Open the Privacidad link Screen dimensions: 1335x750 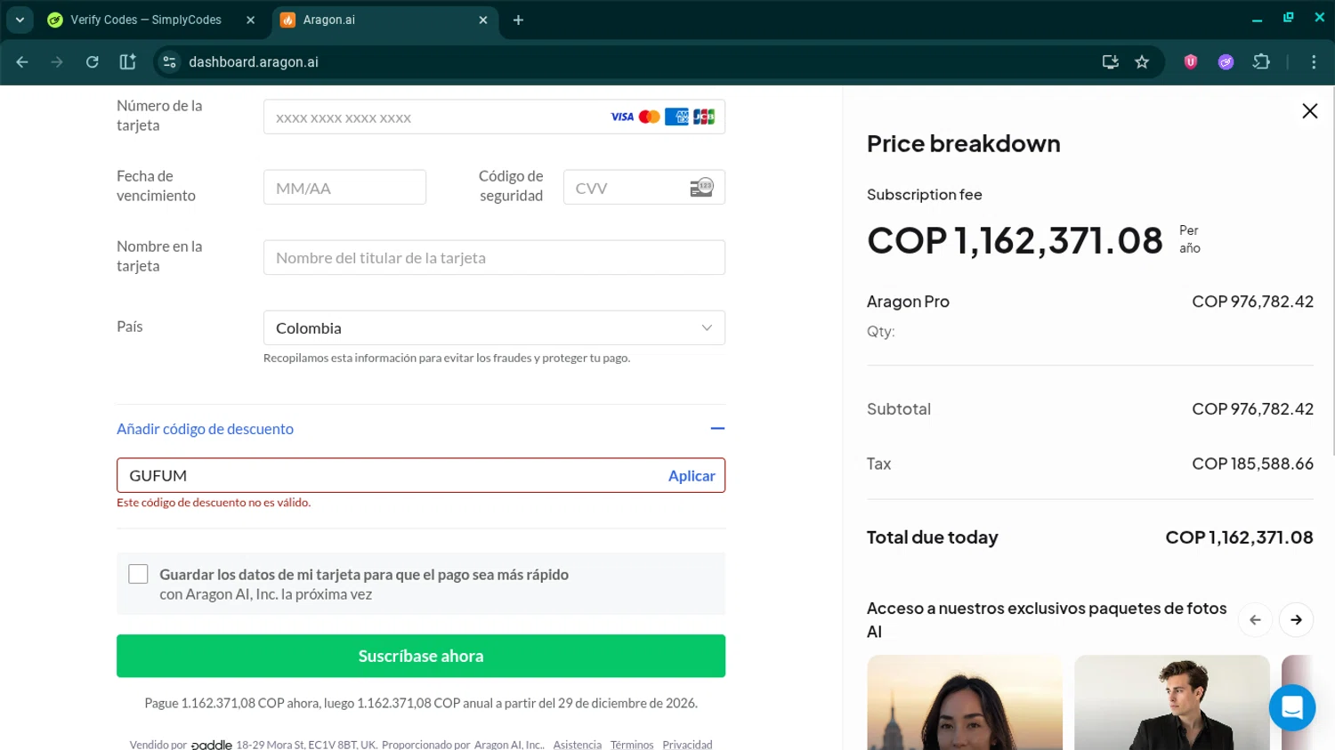(x=687, y=745)
